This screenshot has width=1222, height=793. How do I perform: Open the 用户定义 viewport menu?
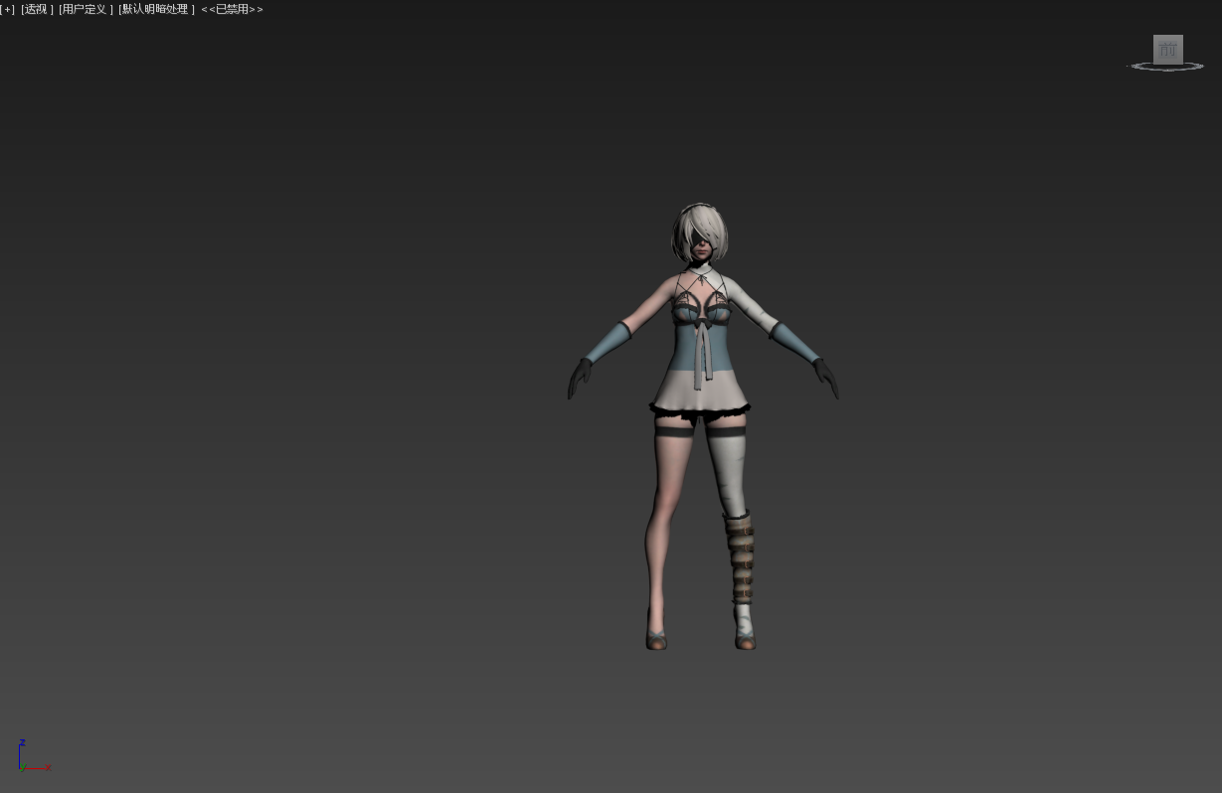pos(86,9)
